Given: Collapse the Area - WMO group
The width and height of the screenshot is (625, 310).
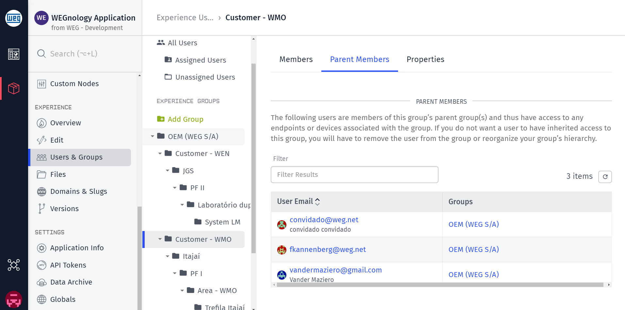Looking at the screenshot, I should [182, 290].
